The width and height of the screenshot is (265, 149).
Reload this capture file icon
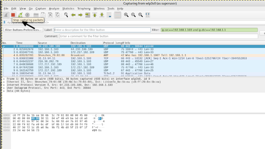pos(57,15)
